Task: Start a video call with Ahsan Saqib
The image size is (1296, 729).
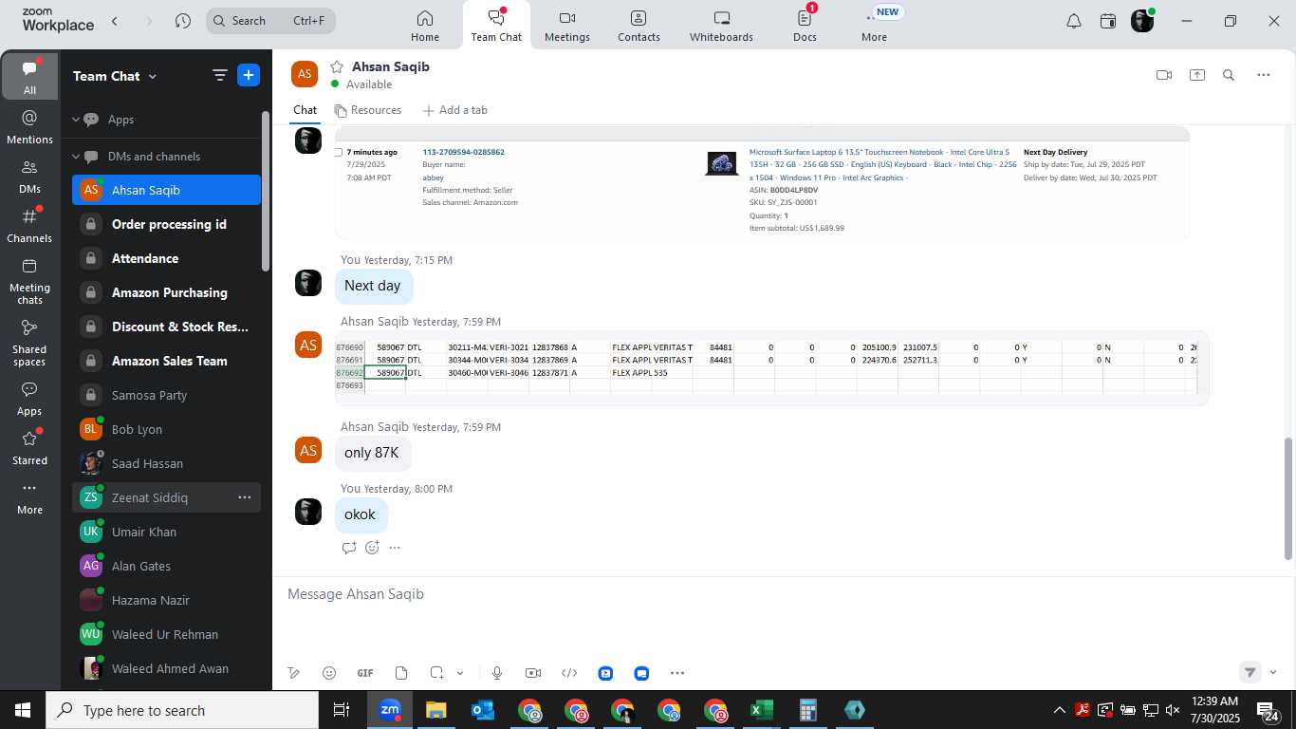Action: (x=1164, y=75)
